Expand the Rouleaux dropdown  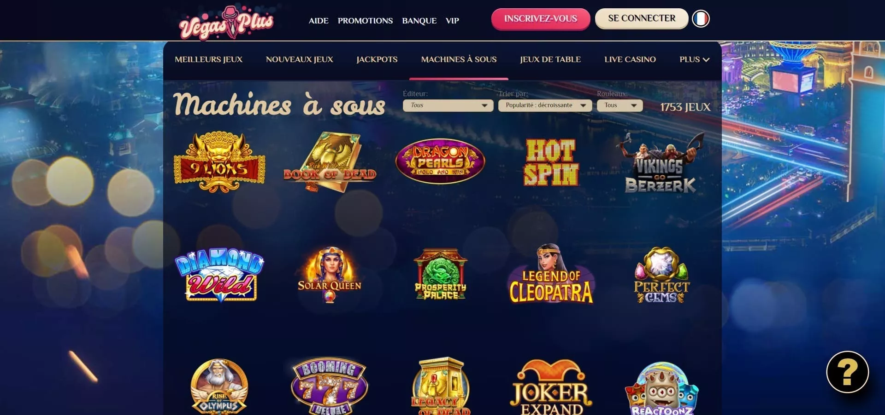point(619,105)
